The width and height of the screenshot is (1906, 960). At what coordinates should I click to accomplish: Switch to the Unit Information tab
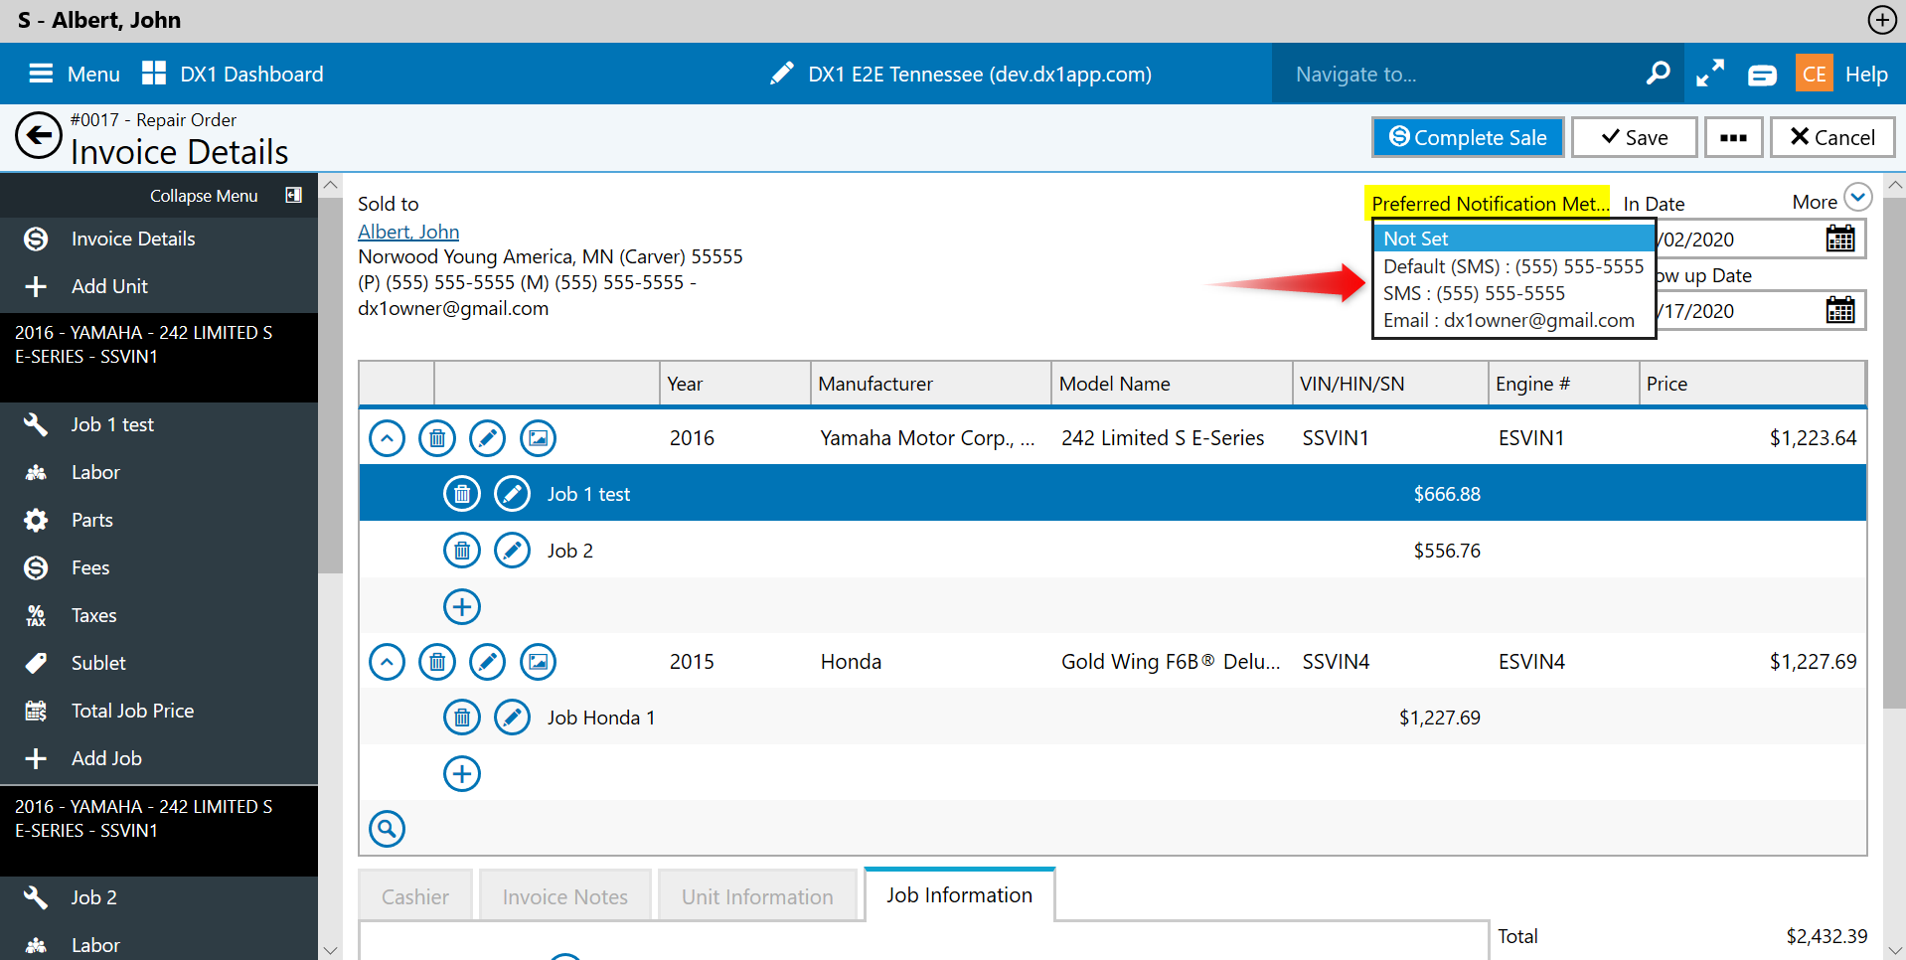[757, 896]
